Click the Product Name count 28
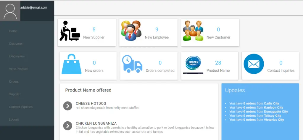303x140 pixels. click(218, 63)
